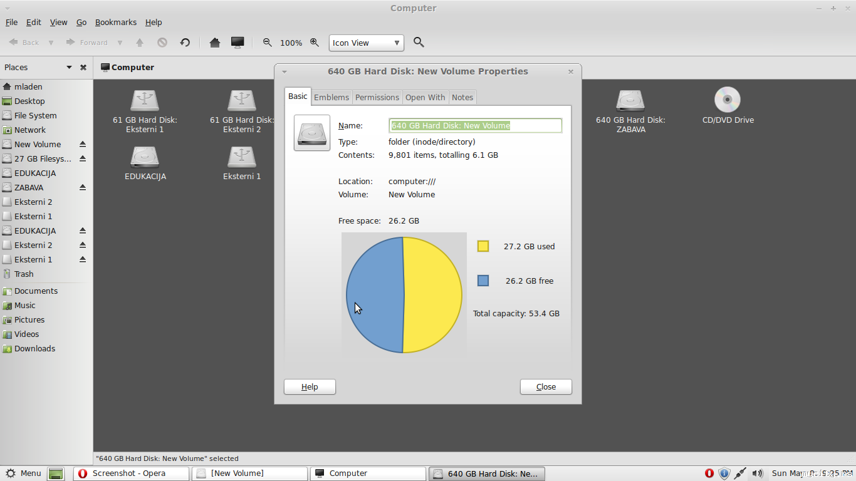Switch to the Emblems tab

click(331, 97)
